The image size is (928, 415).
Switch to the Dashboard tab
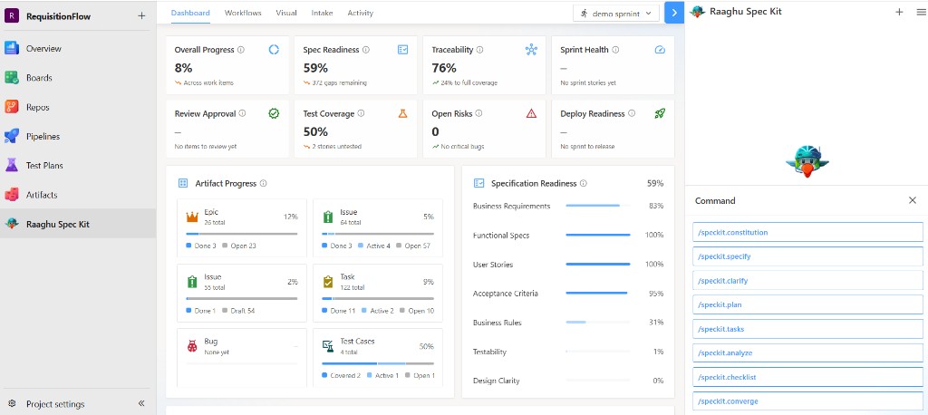point(190,13)
